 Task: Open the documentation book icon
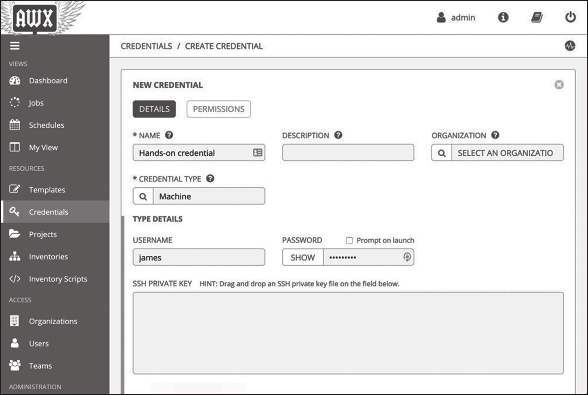coord(537,17)
